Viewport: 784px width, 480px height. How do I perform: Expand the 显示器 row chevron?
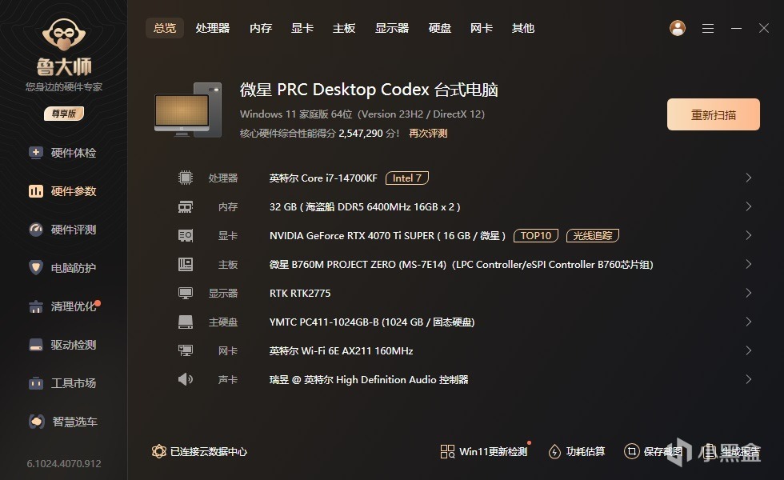(749, 293)
